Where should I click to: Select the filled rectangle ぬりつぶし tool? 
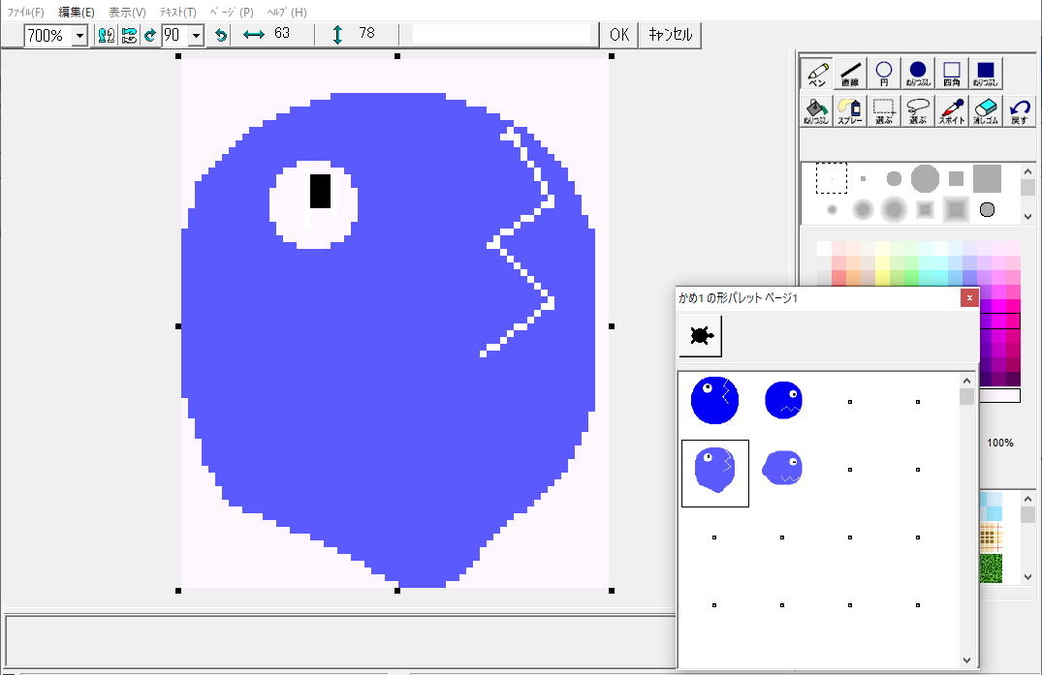click(986, 73)
